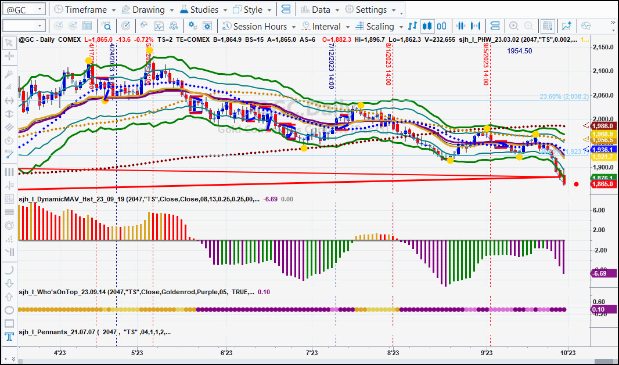Image resolution: width=619 pixels, height=365 pixels.
Task: Open the Drawing menu
Action: [x=147, y=9]
